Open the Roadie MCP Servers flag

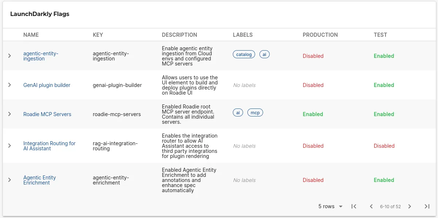47,114
